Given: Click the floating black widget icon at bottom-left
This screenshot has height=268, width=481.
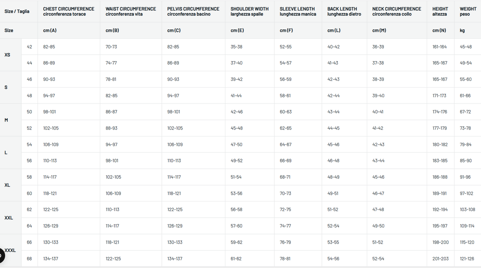Looking at the screenshot, I should [1, 256].
